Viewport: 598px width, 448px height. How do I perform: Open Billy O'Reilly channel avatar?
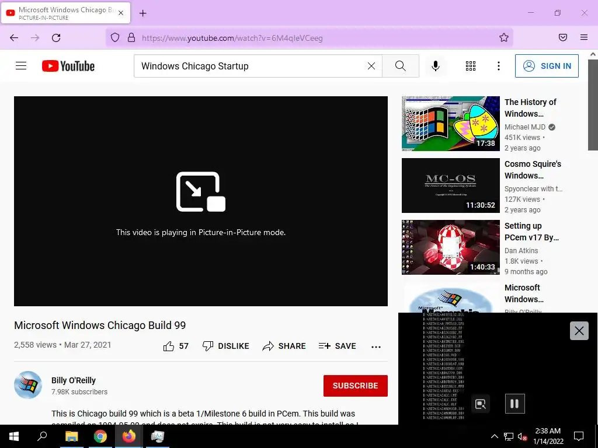pyautogui.click(x=28, y=385)
